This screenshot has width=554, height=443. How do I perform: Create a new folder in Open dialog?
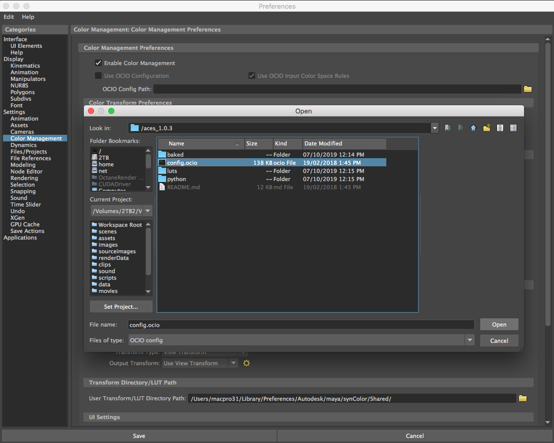487,128
